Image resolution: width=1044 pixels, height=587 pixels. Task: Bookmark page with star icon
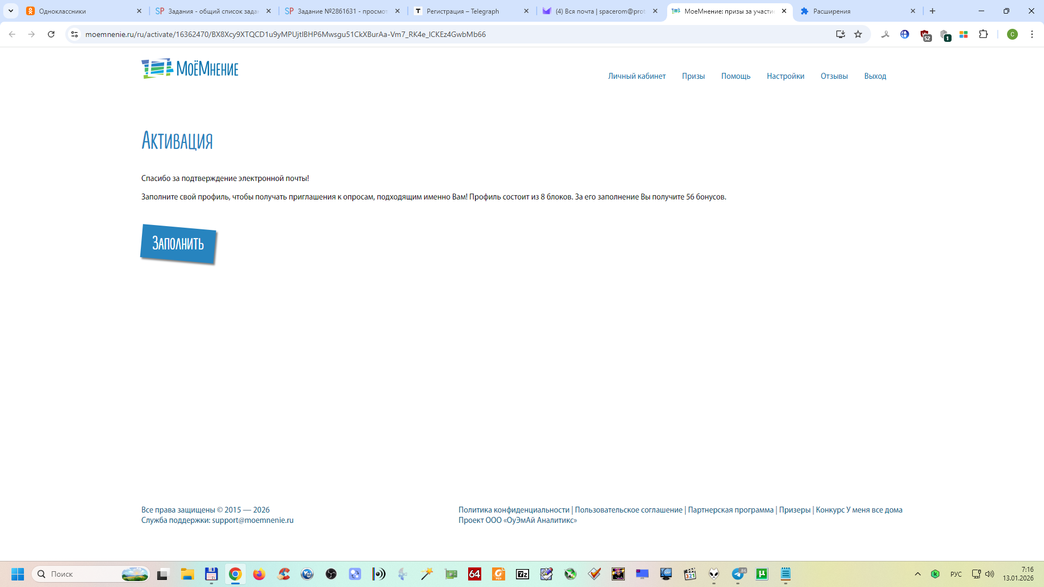coord(858,34)
